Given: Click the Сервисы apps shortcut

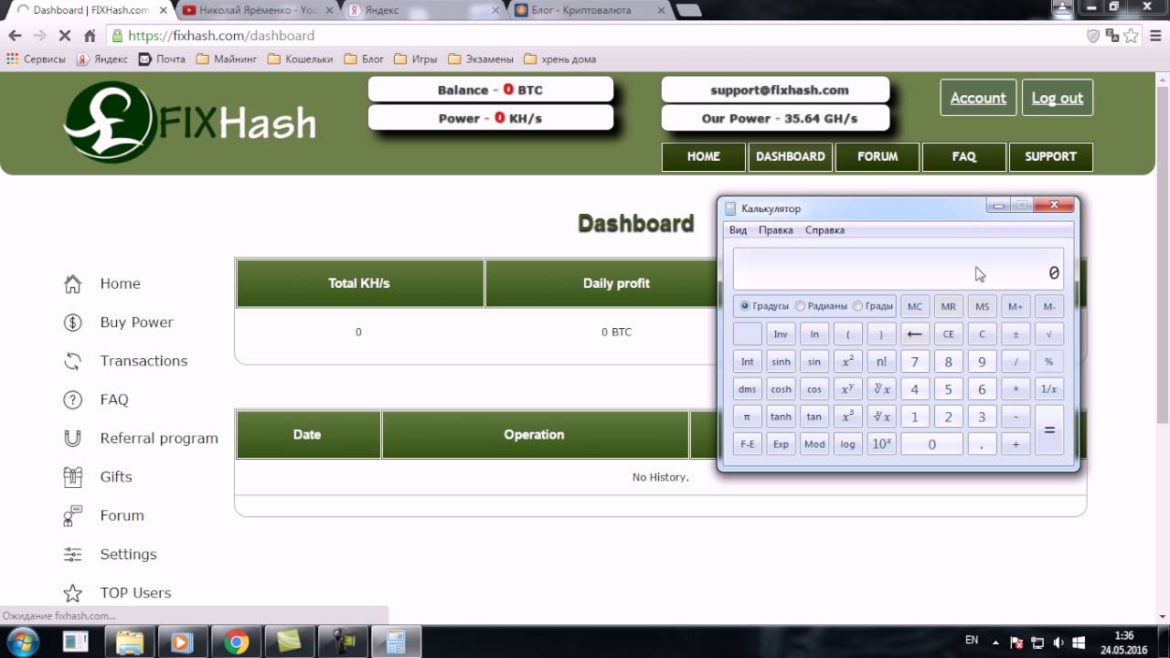Looking at the screenshot, I should coord(36,58).
